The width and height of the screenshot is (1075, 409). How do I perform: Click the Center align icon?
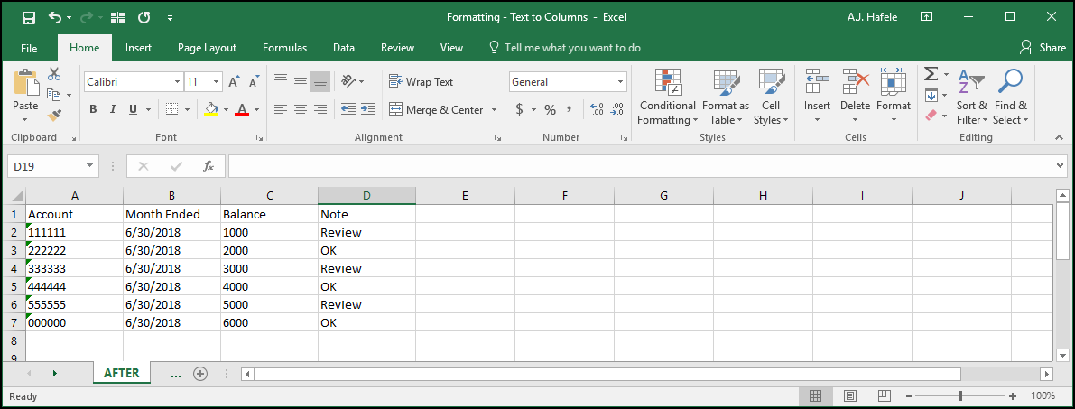point(300,109)
